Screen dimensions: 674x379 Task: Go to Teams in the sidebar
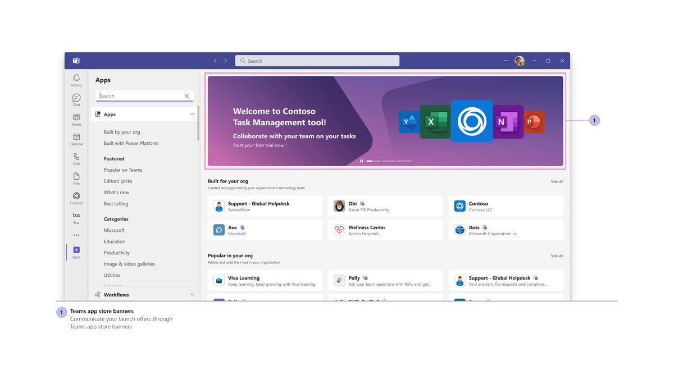(76, 119)
